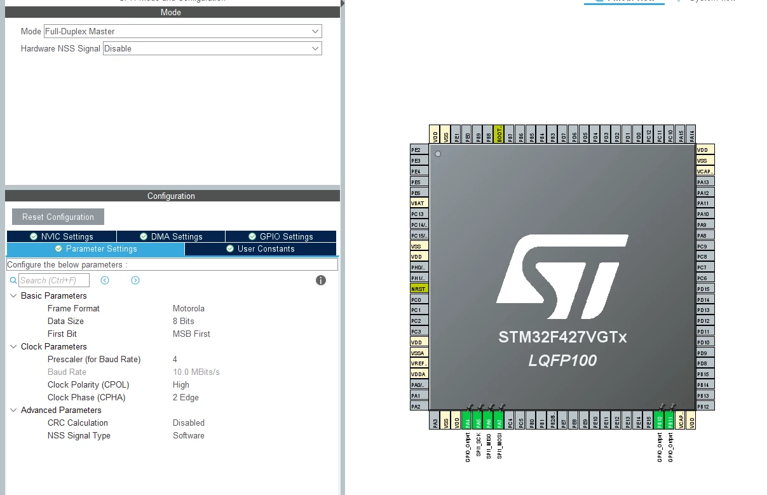The width and height of the screenshot is (767, 495).
Task: Open the Hardware NSS Signal dropdown
Action: (x=212, y=48)
